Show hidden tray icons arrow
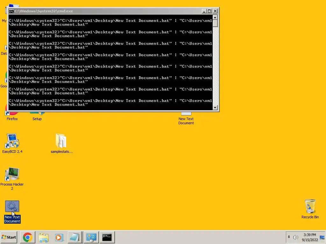The width and height of the screenshot is (326, 244). click(x=289, y=237)
